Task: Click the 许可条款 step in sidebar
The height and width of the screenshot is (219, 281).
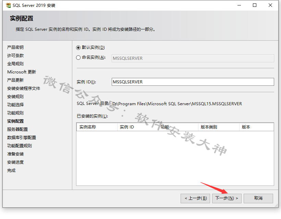Action: point(15,56)
